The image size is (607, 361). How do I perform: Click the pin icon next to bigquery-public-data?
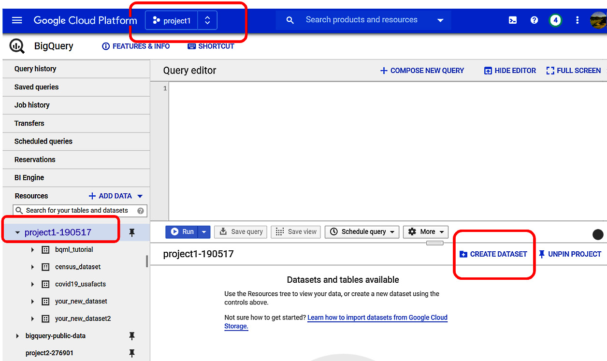[x=131, y=336]
